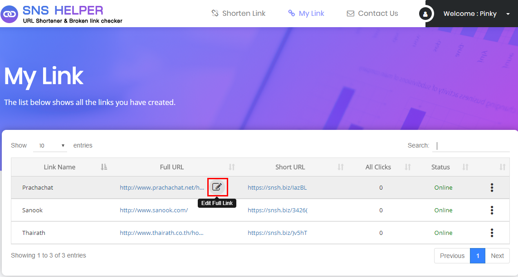
Task: Click the All Clicks count in the Thairath row
Action: coord(381,233)
